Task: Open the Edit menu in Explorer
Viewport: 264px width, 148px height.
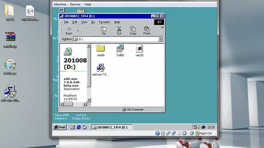Action: click(x=75, y=22)
